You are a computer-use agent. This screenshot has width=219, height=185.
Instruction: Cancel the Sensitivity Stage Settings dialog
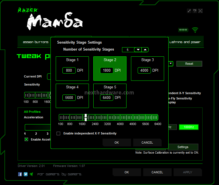[x=147, y=142]
